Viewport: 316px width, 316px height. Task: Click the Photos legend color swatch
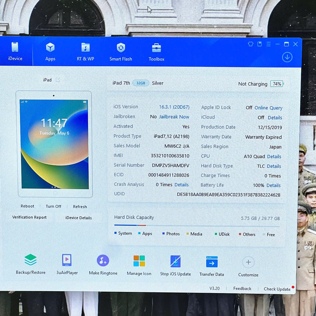coord(164,233)
